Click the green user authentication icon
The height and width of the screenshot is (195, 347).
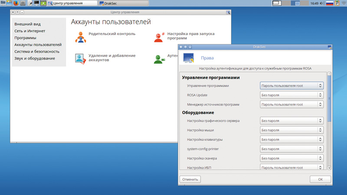tap(159, 59)
